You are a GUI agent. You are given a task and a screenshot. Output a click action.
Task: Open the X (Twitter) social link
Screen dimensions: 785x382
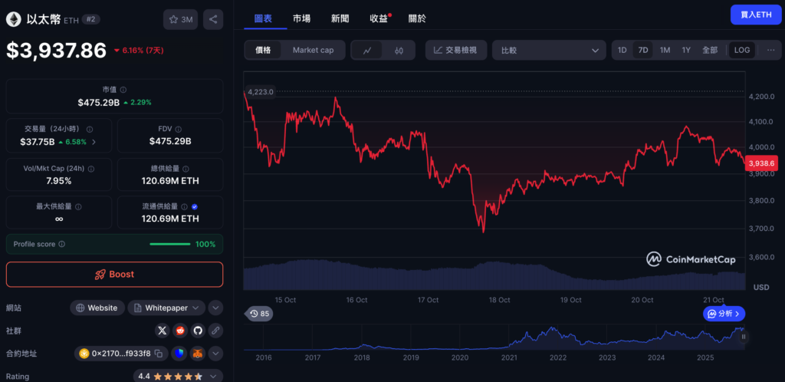click(x=162, y=331)
